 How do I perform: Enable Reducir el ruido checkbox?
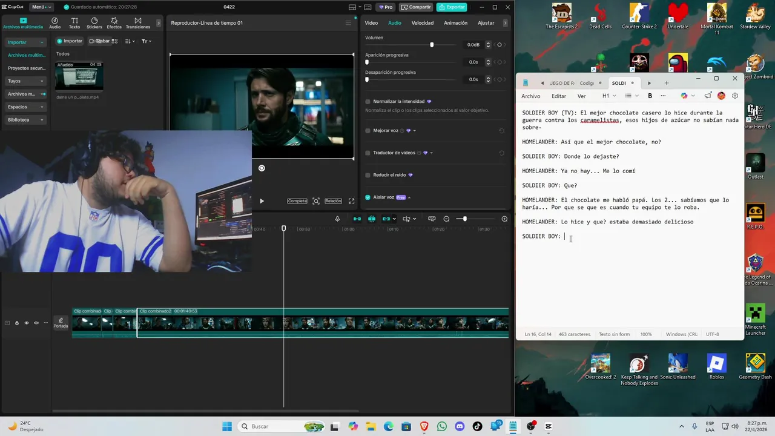pyautogui.click(x=368, y=175)
